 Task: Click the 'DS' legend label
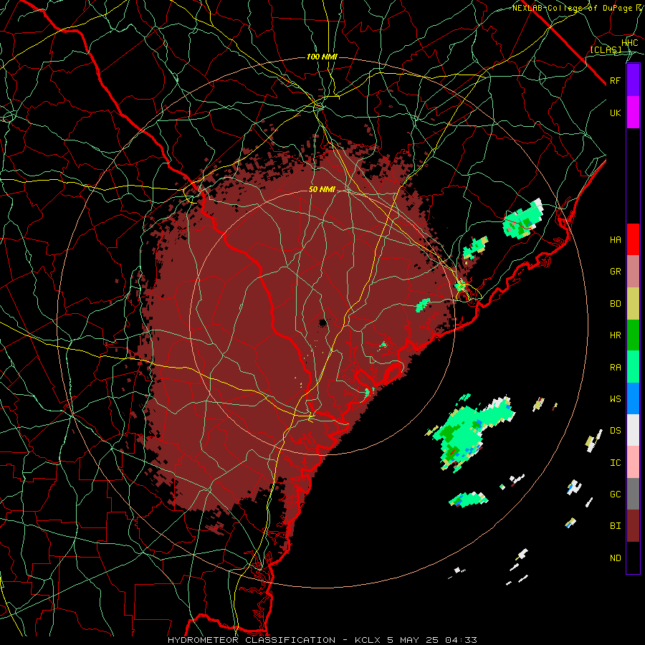(x=615, y=431)
